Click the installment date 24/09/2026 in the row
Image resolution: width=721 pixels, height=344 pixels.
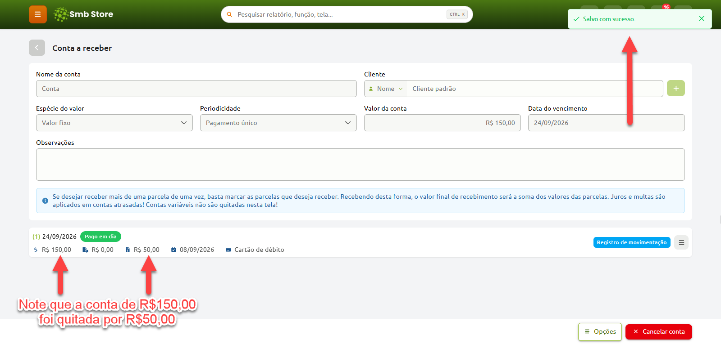pos(59,237)
